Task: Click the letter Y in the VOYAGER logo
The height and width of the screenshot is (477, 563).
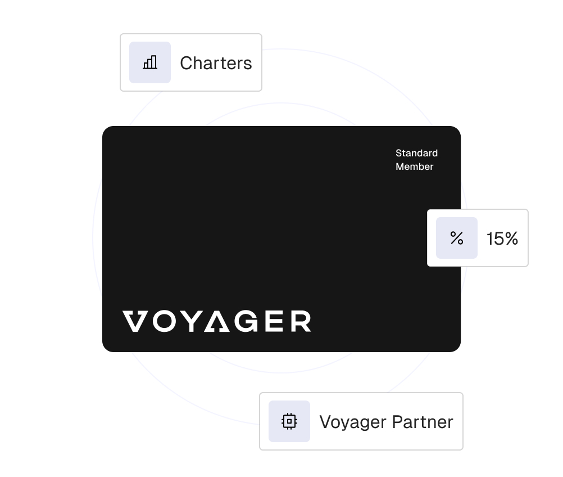Action: tap(189, 321)
